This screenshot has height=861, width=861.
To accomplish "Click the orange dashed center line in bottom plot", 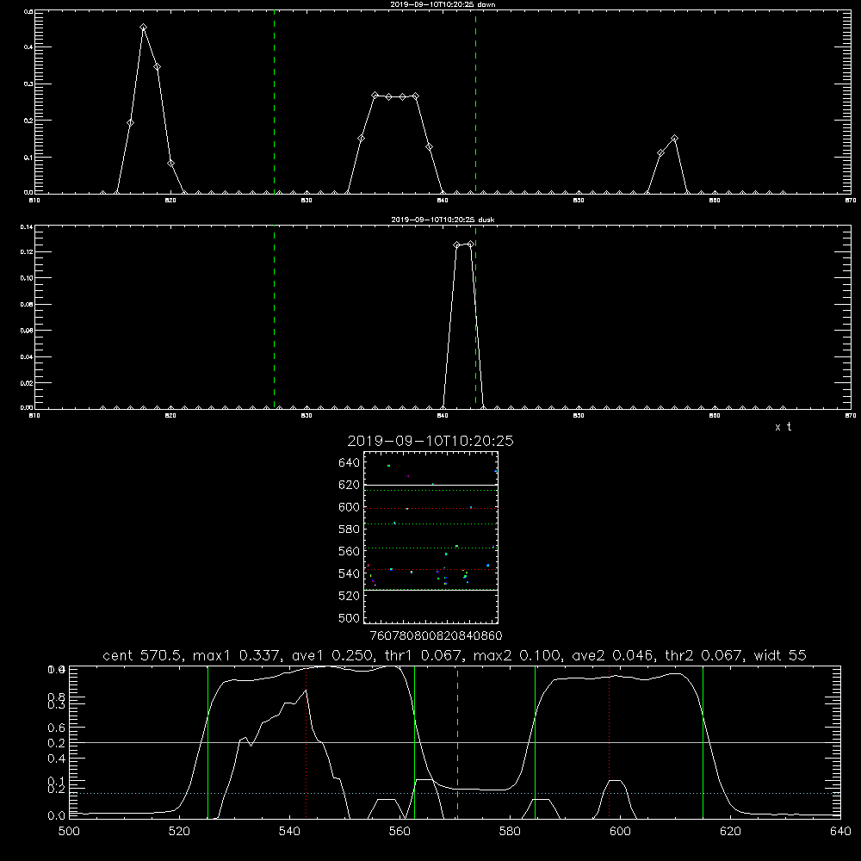I will [457, 742].
